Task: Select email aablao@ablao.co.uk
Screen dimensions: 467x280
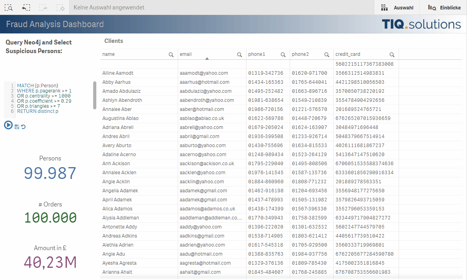Action: pos(202,118)
